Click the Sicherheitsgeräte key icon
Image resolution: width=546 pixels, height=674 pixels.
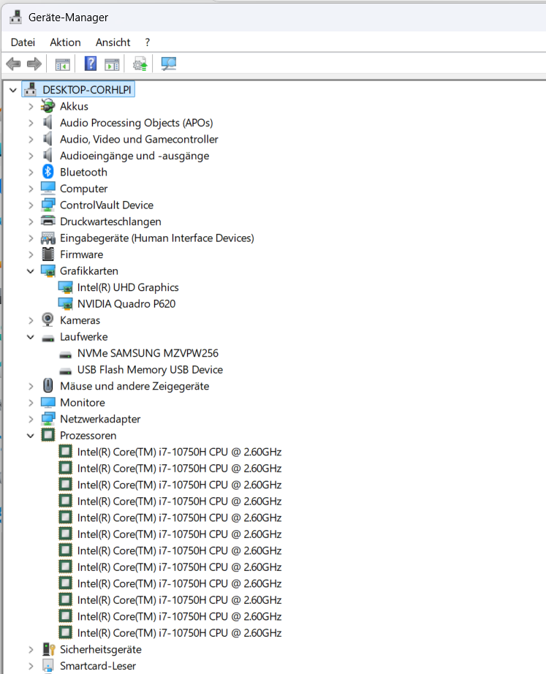pos(48,649)
